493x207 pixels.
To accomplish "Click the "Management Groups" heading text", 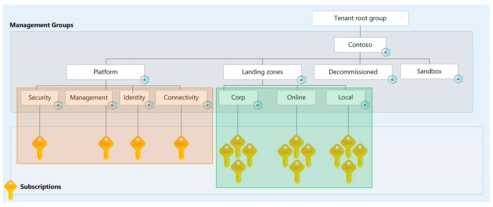I will [42, 25].
